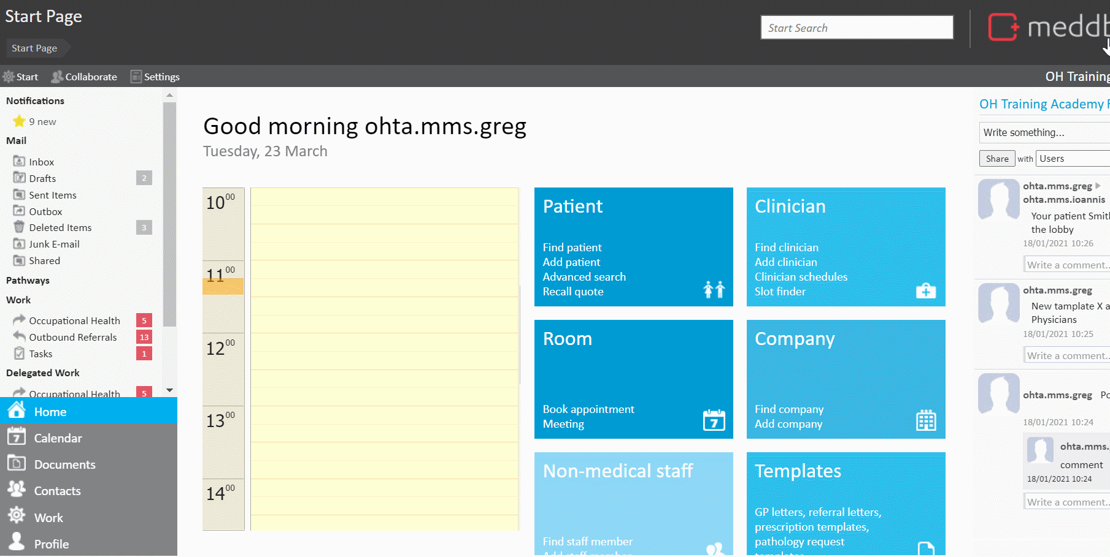Open the Collaborate menu
The image size is (1110, 557).
[x=84, y=77]
